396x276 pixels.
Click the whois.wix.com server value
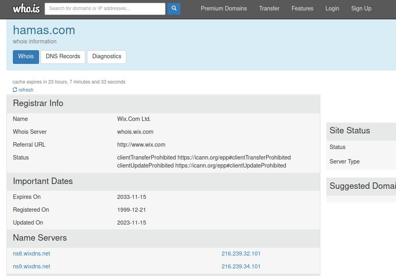tap(135, 132)
